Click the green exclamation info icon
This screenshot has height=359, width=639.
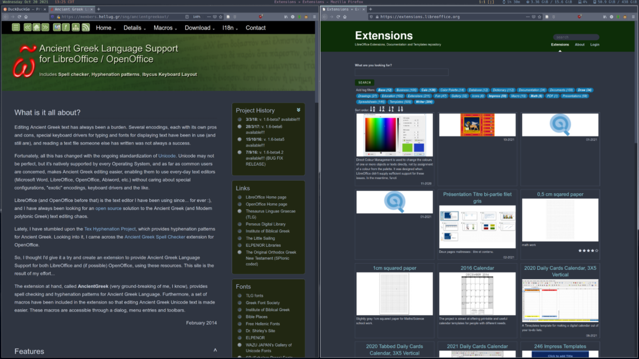(66, 27)
